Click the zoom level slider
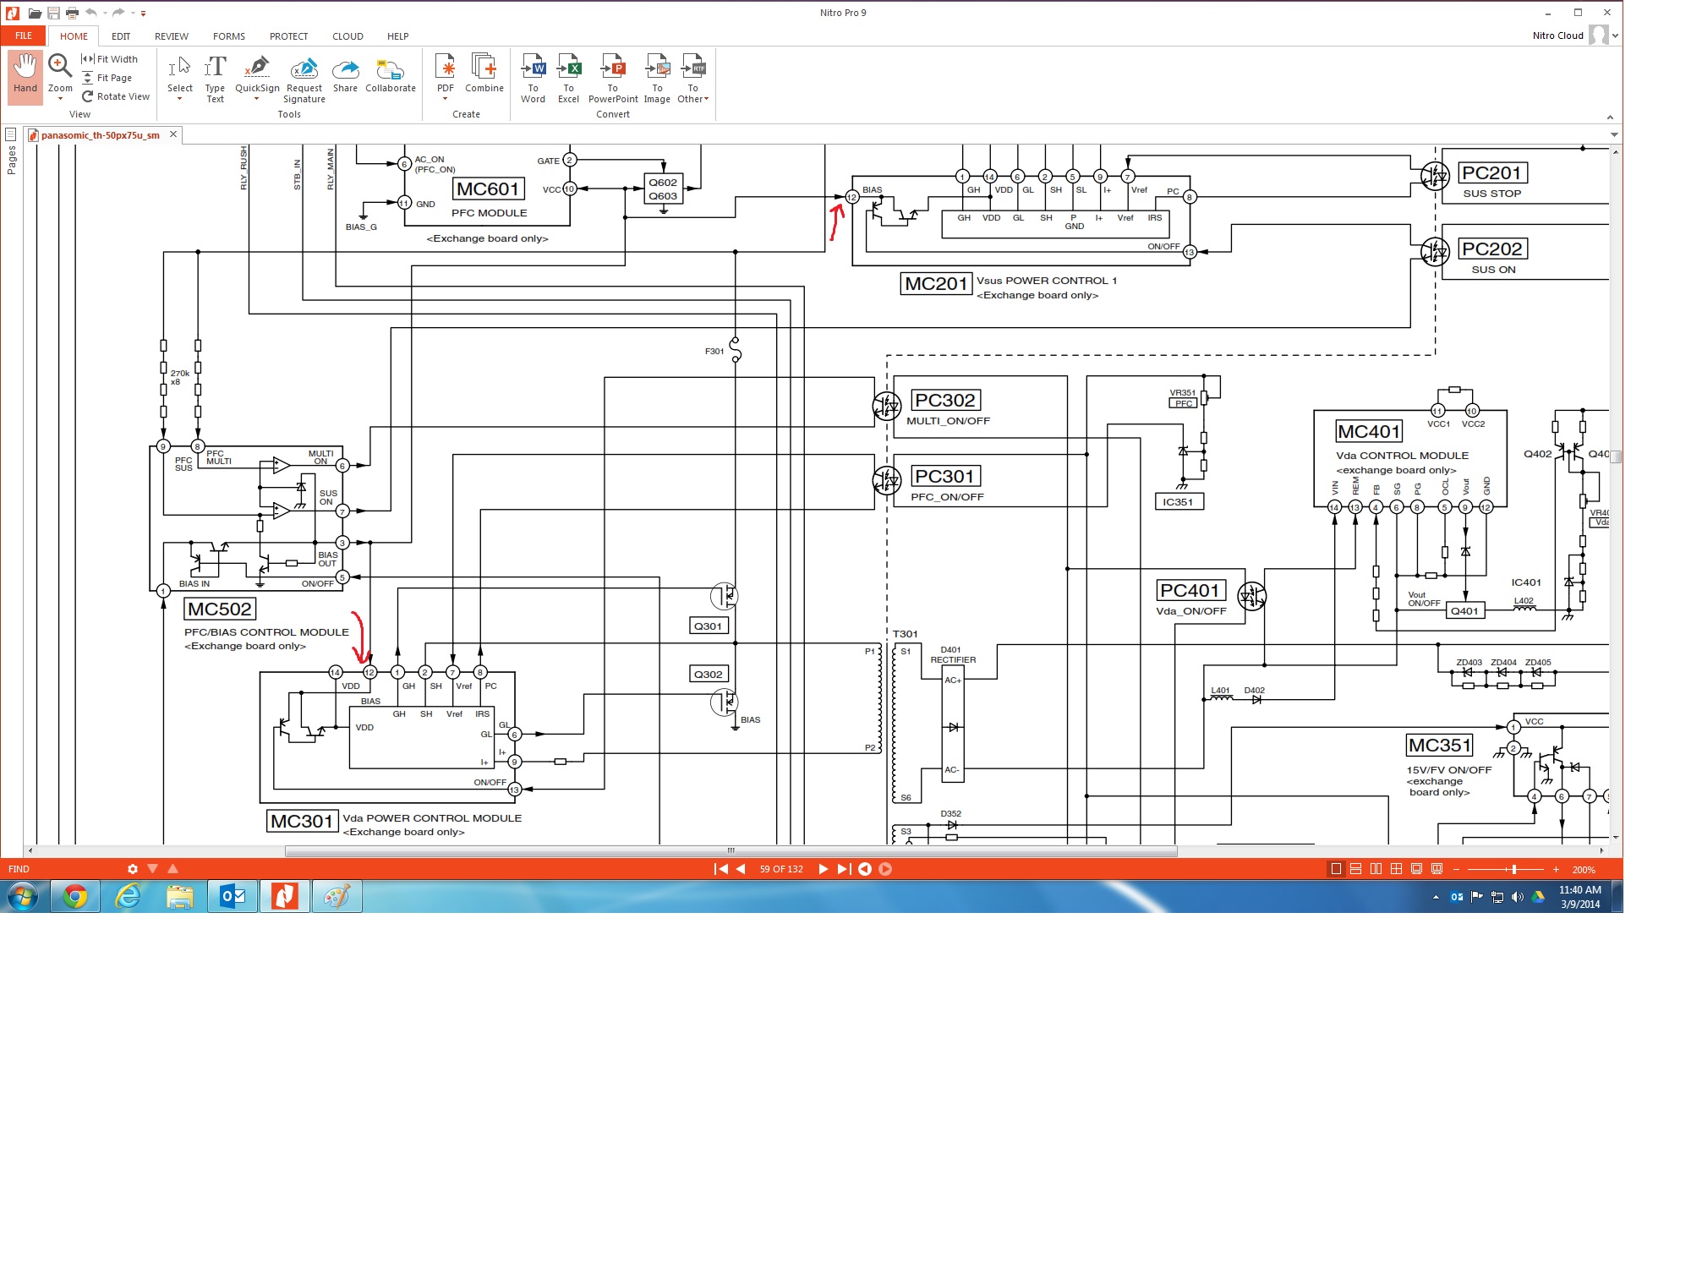This screenshot has width=1691, height=1268. click(1513, 869)
